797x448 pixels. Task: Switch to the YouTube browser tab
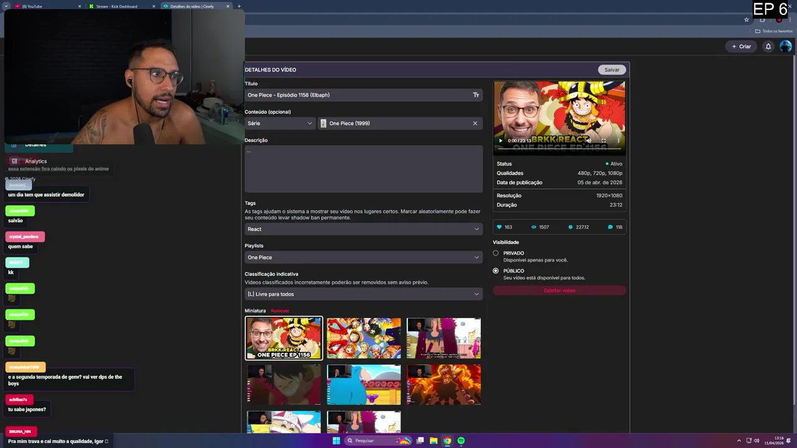(49, 6)
